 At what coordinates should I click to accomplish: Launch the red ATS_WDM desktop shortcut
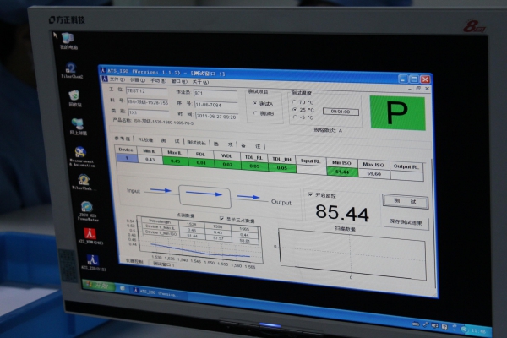[x=90, y=236]
